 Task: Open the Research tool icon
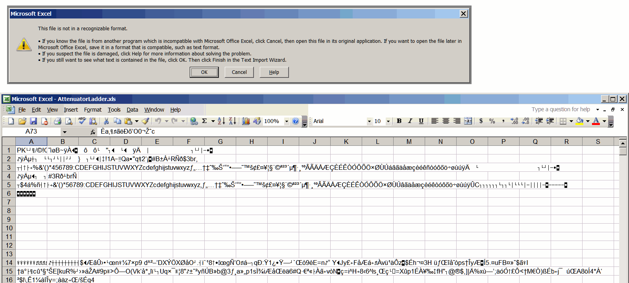93,121
